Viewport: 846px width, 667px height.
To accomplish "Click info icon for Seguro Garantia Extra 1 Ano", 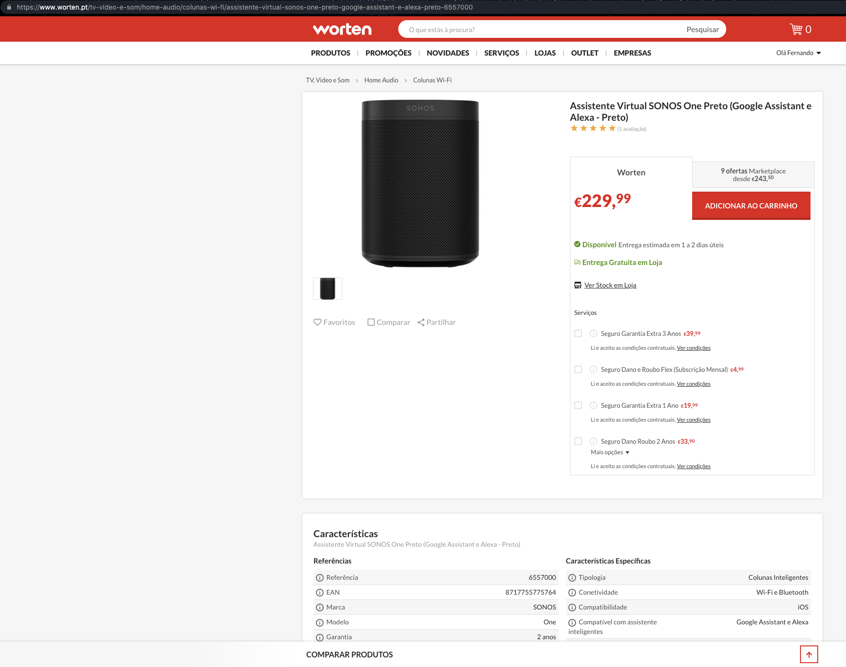I will 593,405.
